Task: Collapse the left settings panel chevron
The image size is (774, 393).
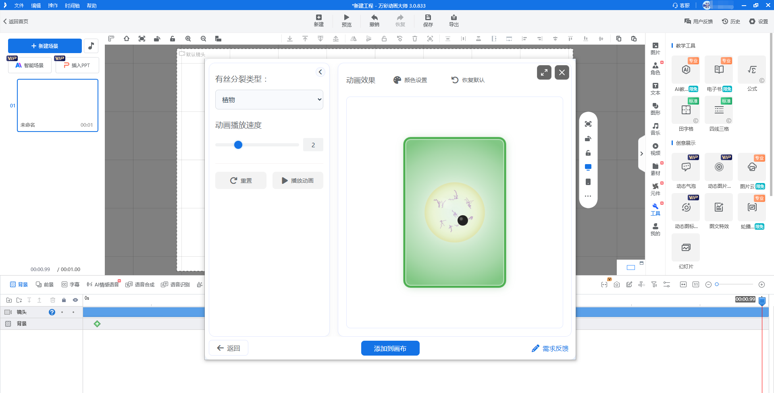Action: pos(320,72)
